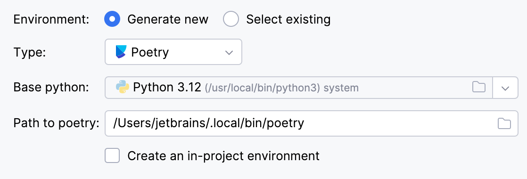527x179 pixels.
Task: Click the Path to poetry: label
Action: click(x=57, y=123)
